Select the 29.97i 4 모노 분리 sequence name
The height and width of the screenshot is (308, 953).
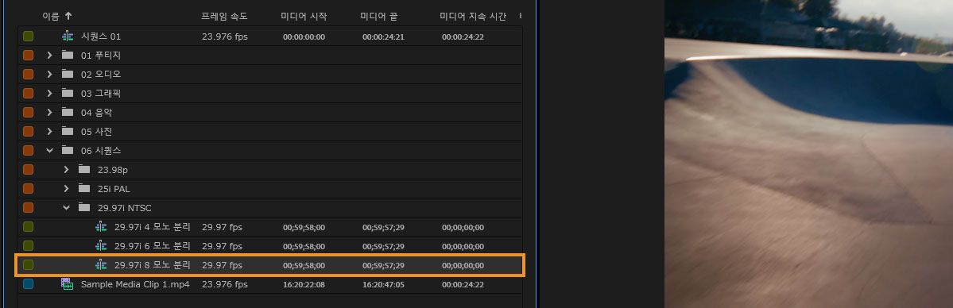tap(153, 227)
